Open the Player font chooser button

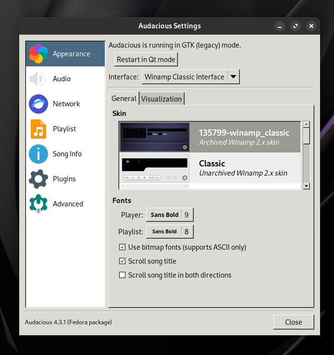[x=170, y=215]
